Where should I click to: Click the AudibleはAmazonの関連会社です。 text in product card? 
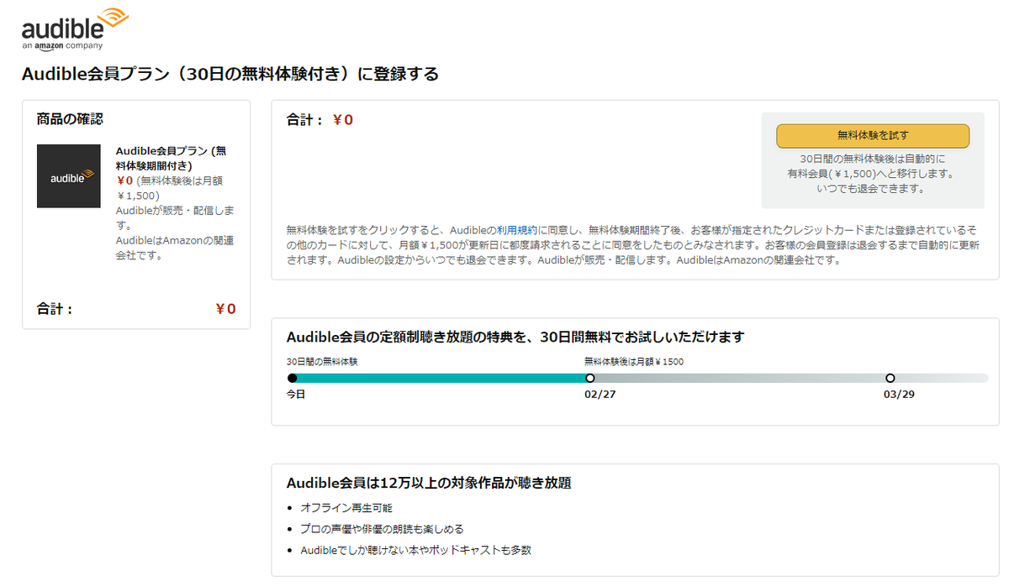[x=175, y=248]
